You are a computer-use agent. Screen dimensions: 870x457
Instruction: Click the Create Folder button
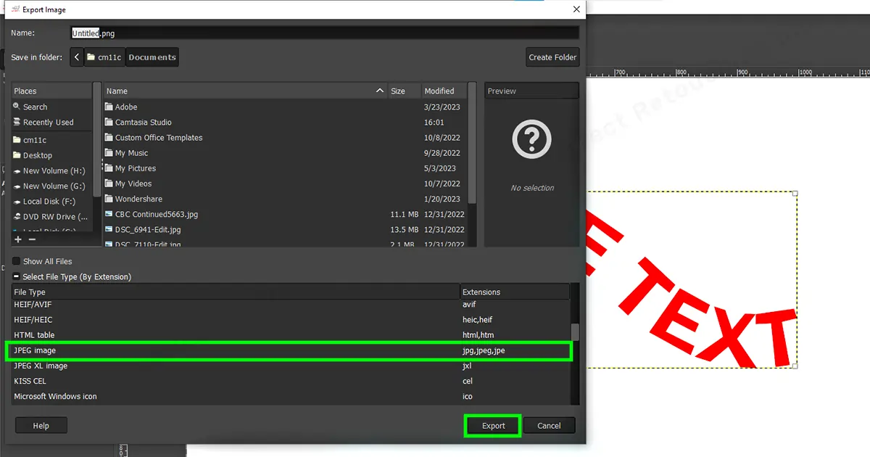pos(552,57)
